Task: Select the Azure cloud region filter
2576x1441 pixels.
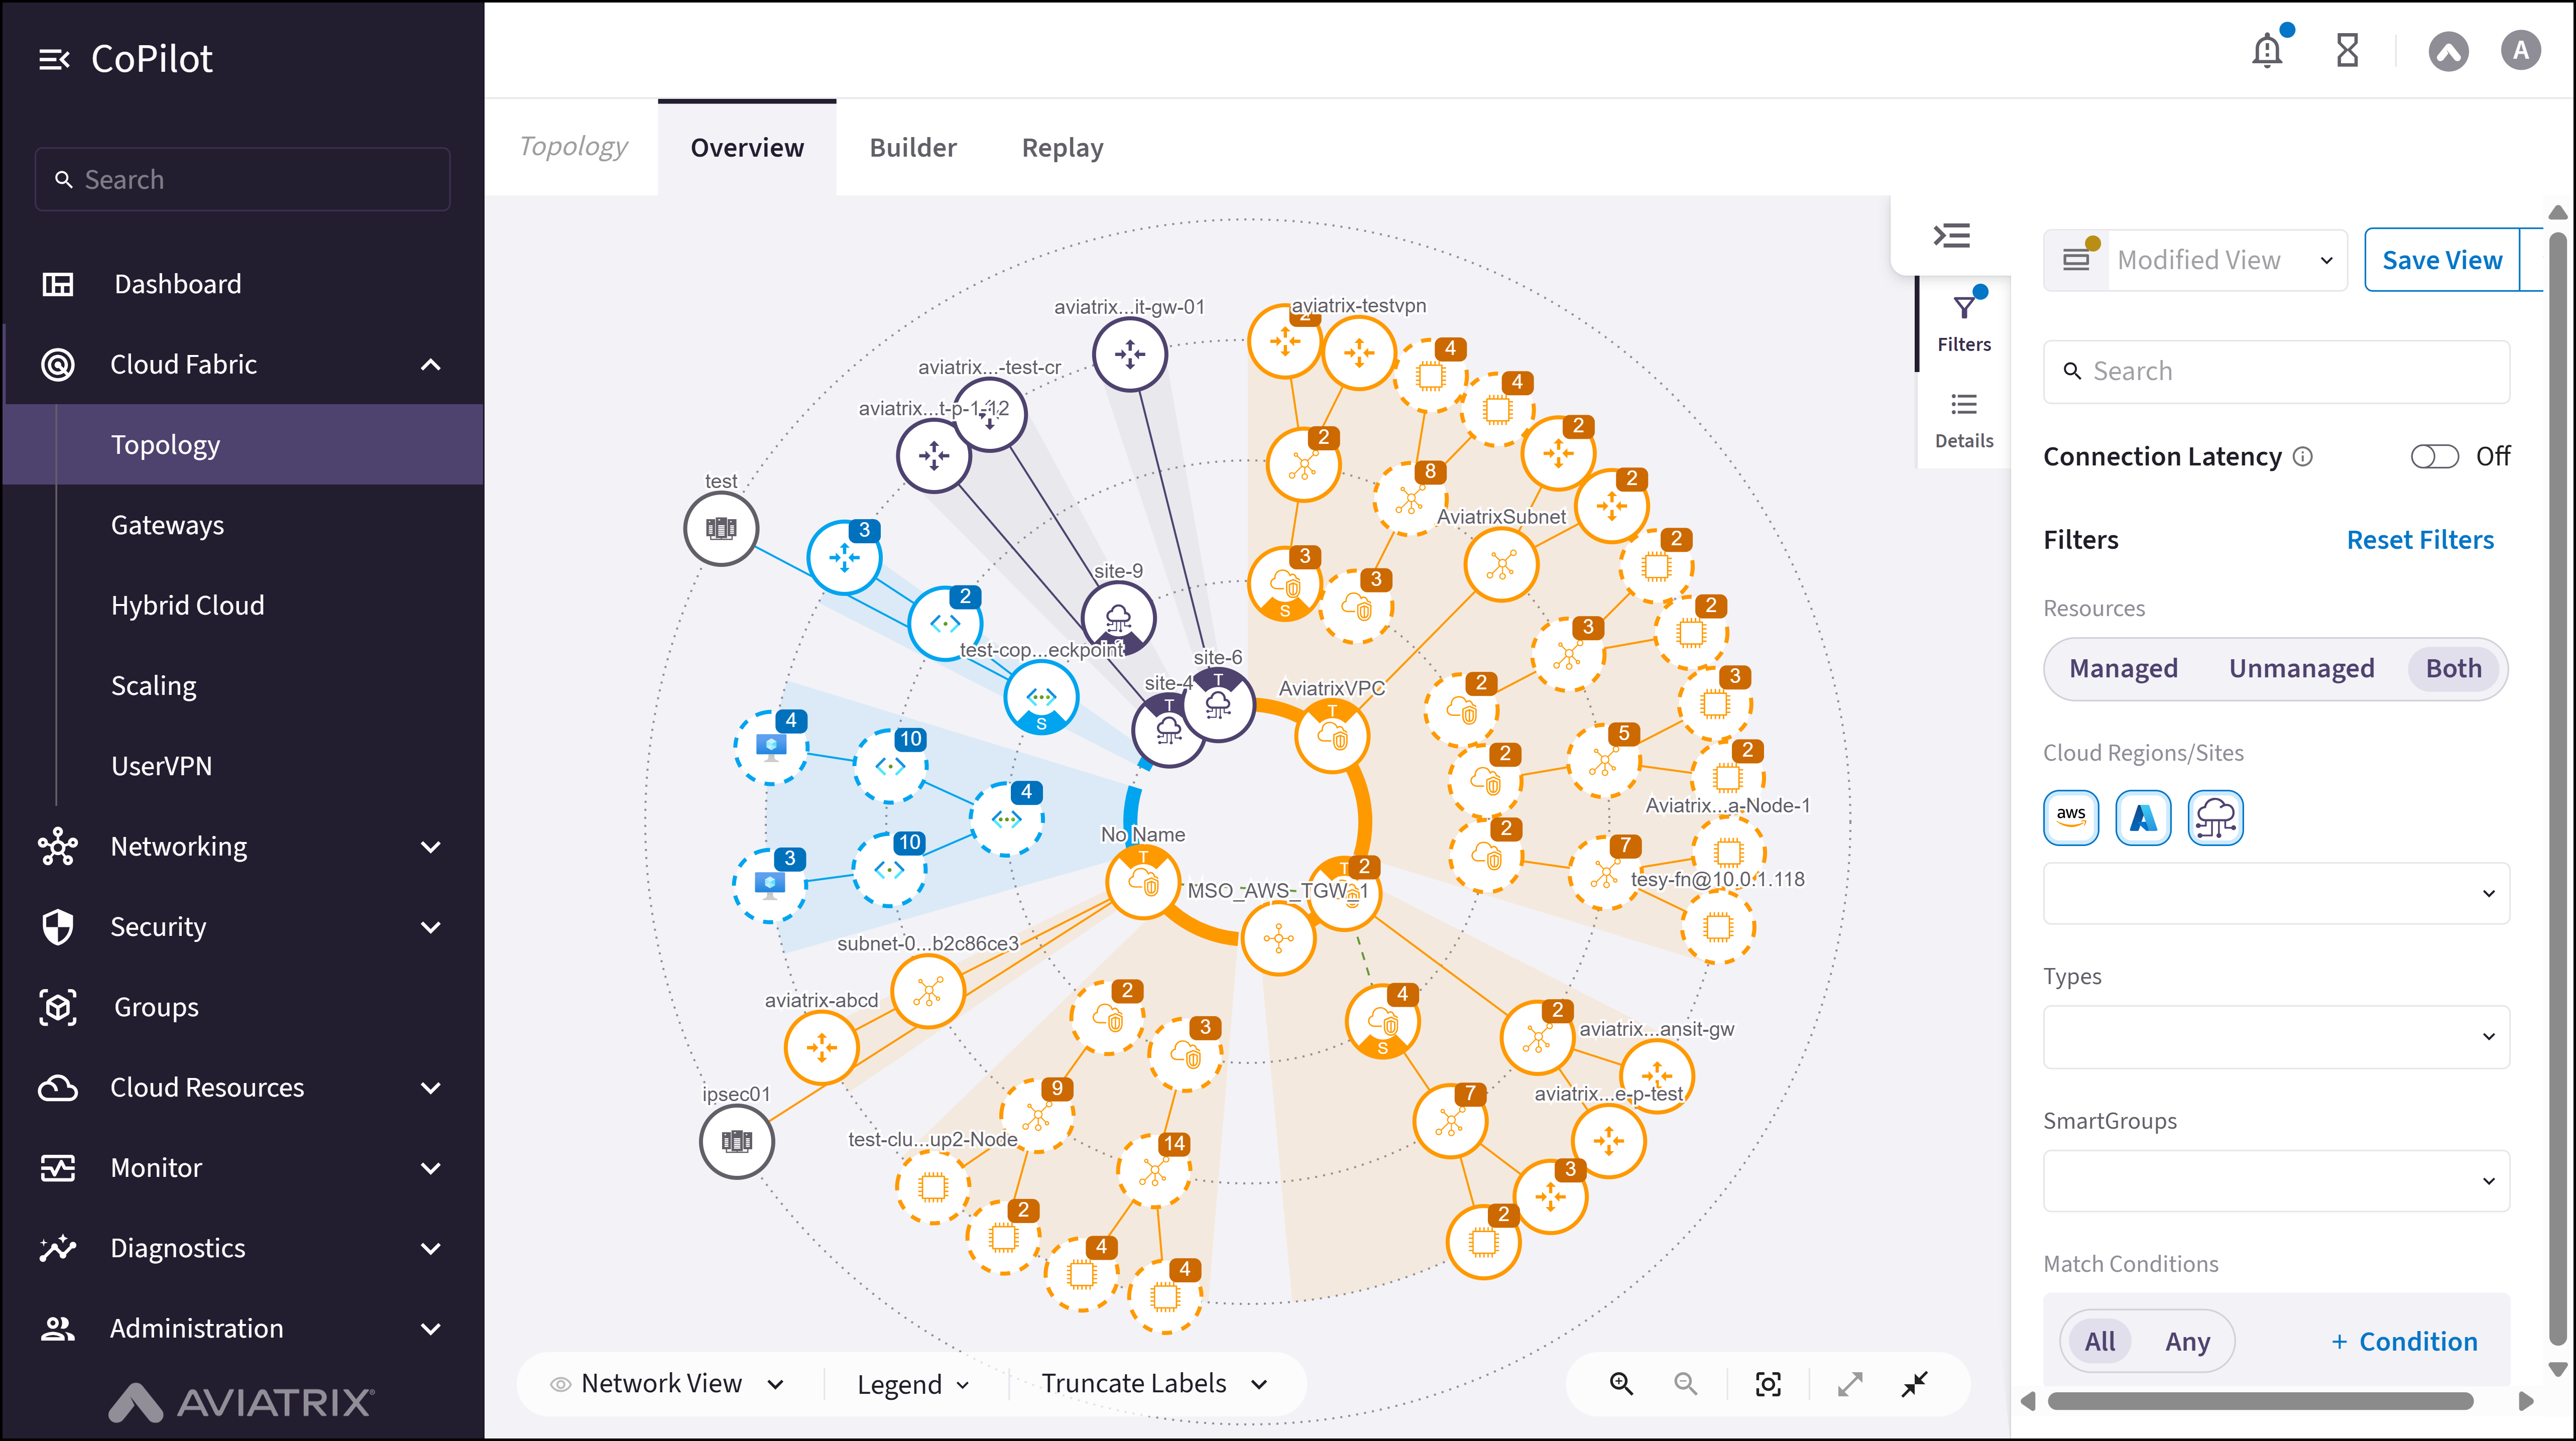Action: pyautogui.click(x=2143, y=817)
